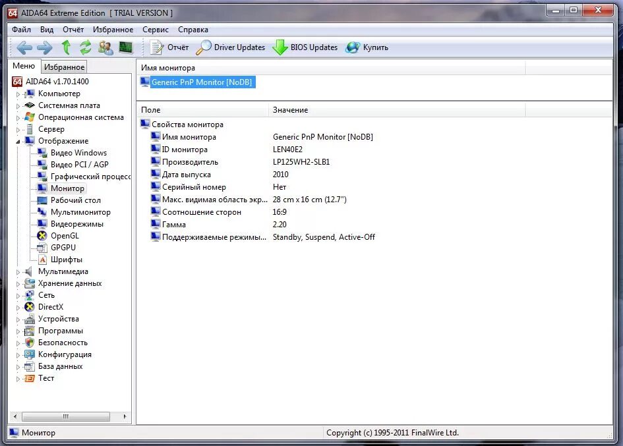Open the Справка menu
The height and width of the screenshot is (446, 623).
(193, 30)
